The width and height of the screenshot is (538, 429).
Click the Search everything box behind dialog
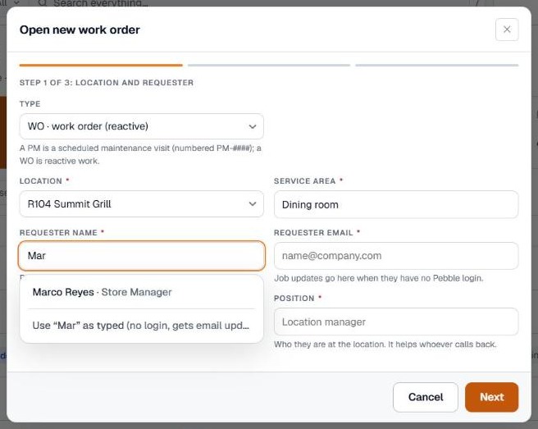tap(99, 3)
